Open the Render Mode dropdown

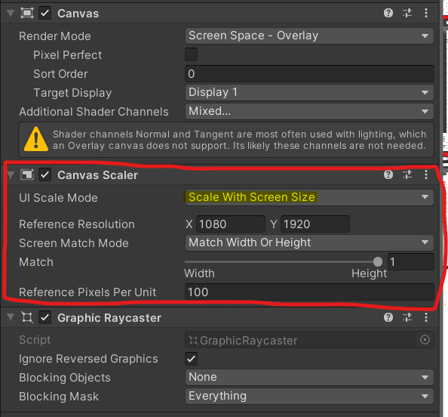pos(309,36)
